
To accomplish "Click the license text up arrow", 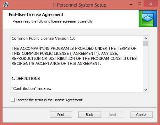I will 146,38.
